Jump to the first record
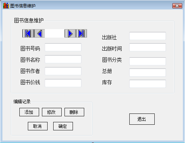The height and width of the screenshot is (143, 185). click(28, 33)
